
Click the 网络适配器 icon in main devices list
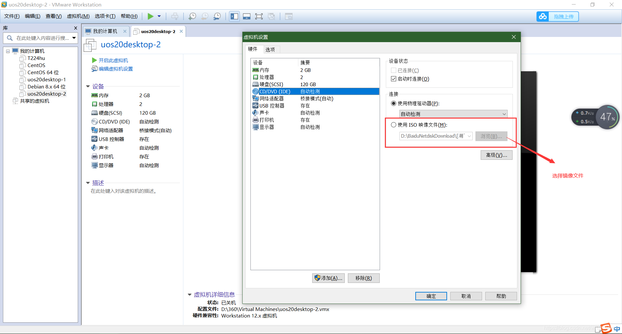tap(95, 131)
